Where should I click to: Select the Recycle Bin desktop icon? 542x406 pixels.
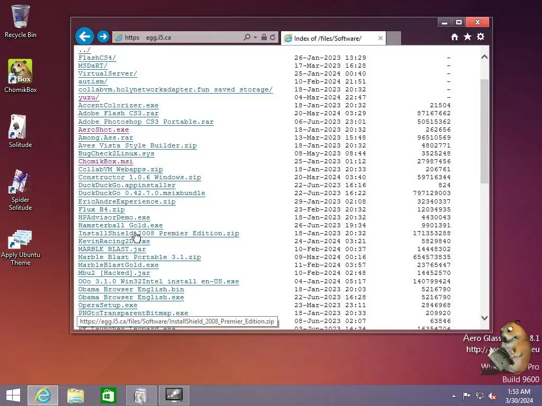pos(21,21)
